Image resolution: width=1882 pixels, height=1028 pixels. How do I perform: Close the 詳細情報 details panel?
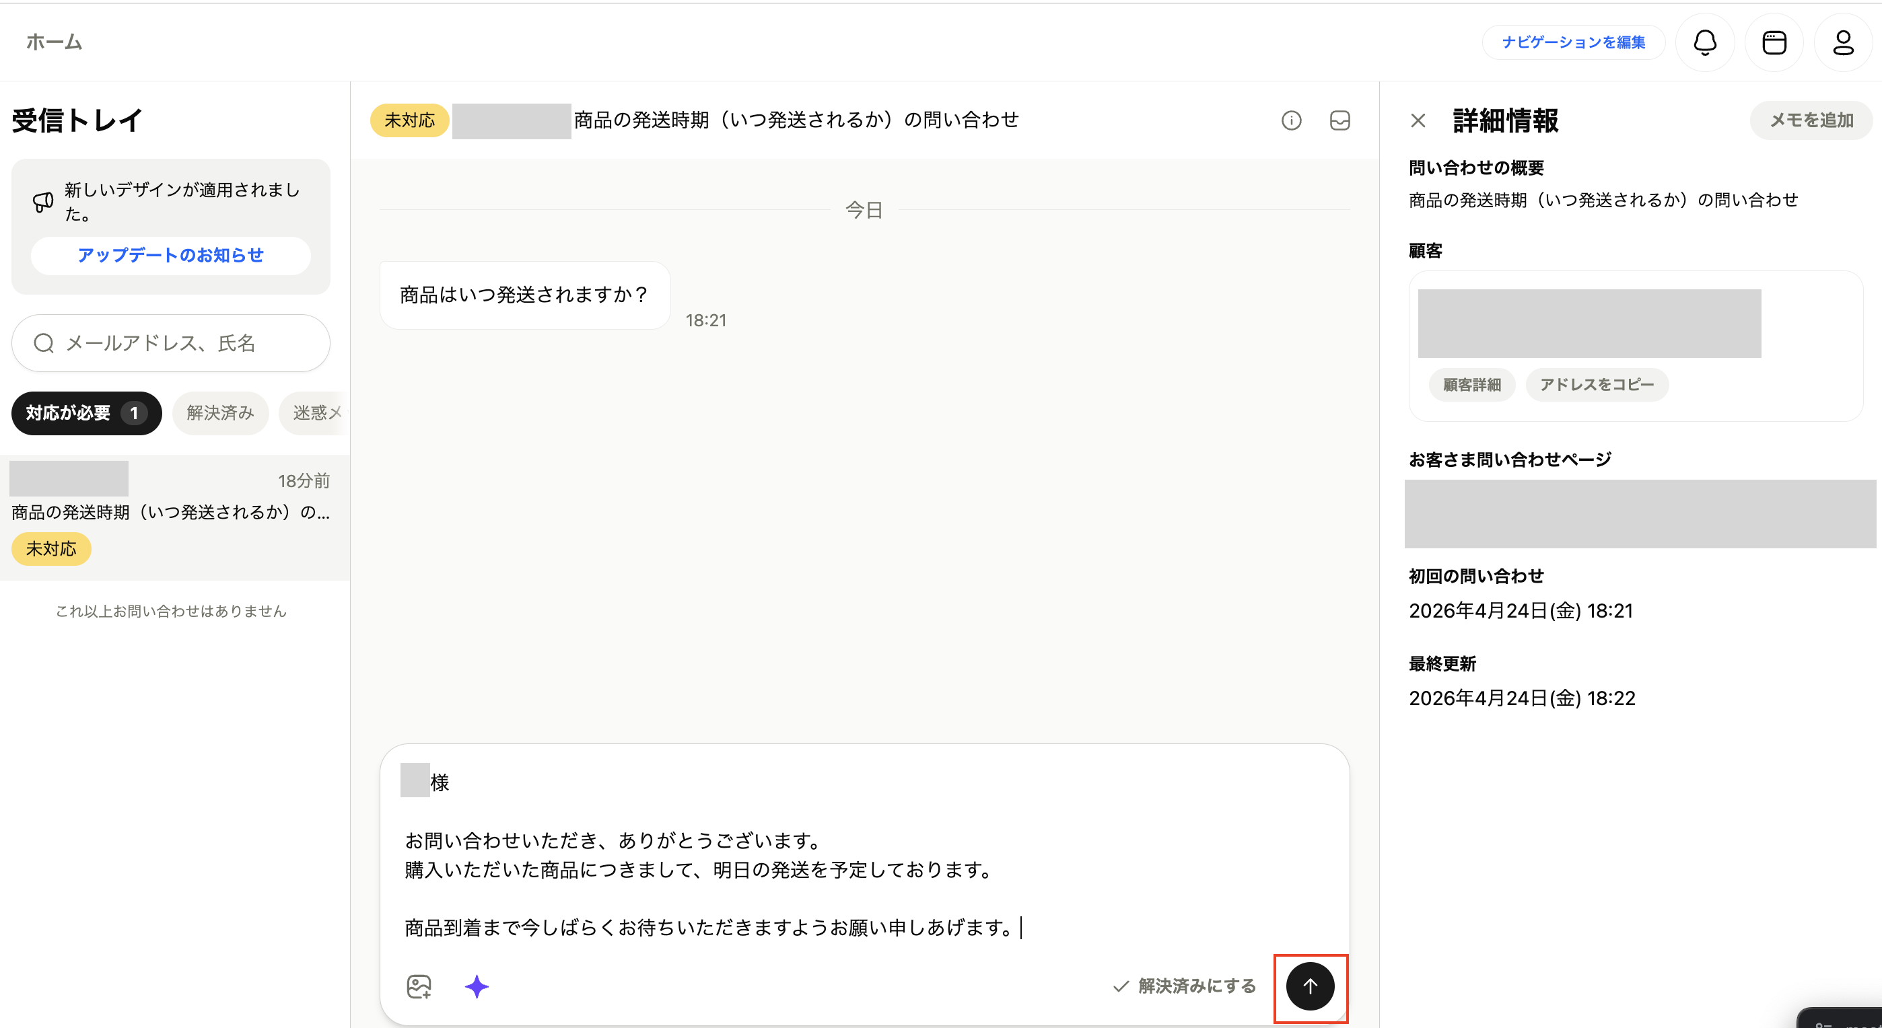pyautogui.click(x=1418, y=120)
